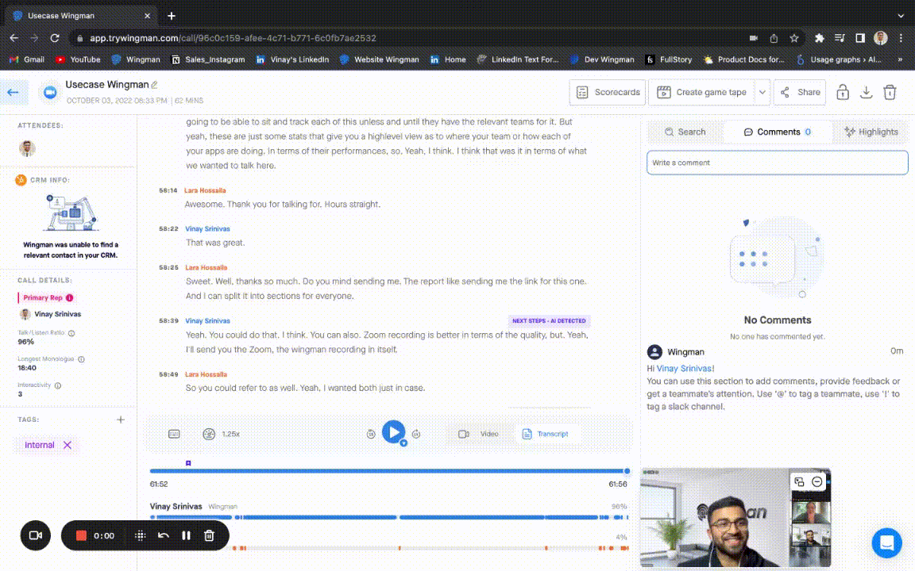
Task: Open a new browser tab
Action: pos(171,16)
